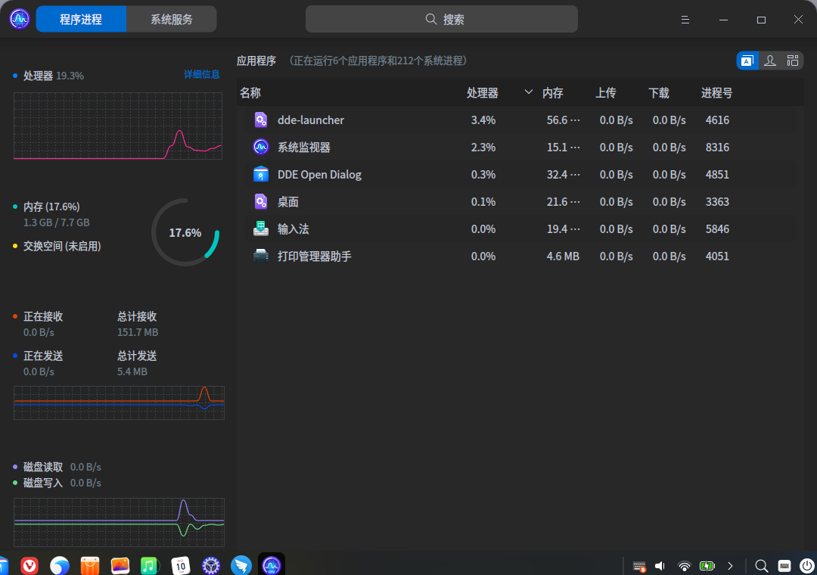Click the 搜索 search field
Image resolution: width=817 pixels, height=575 pixels.
point(443,19)
